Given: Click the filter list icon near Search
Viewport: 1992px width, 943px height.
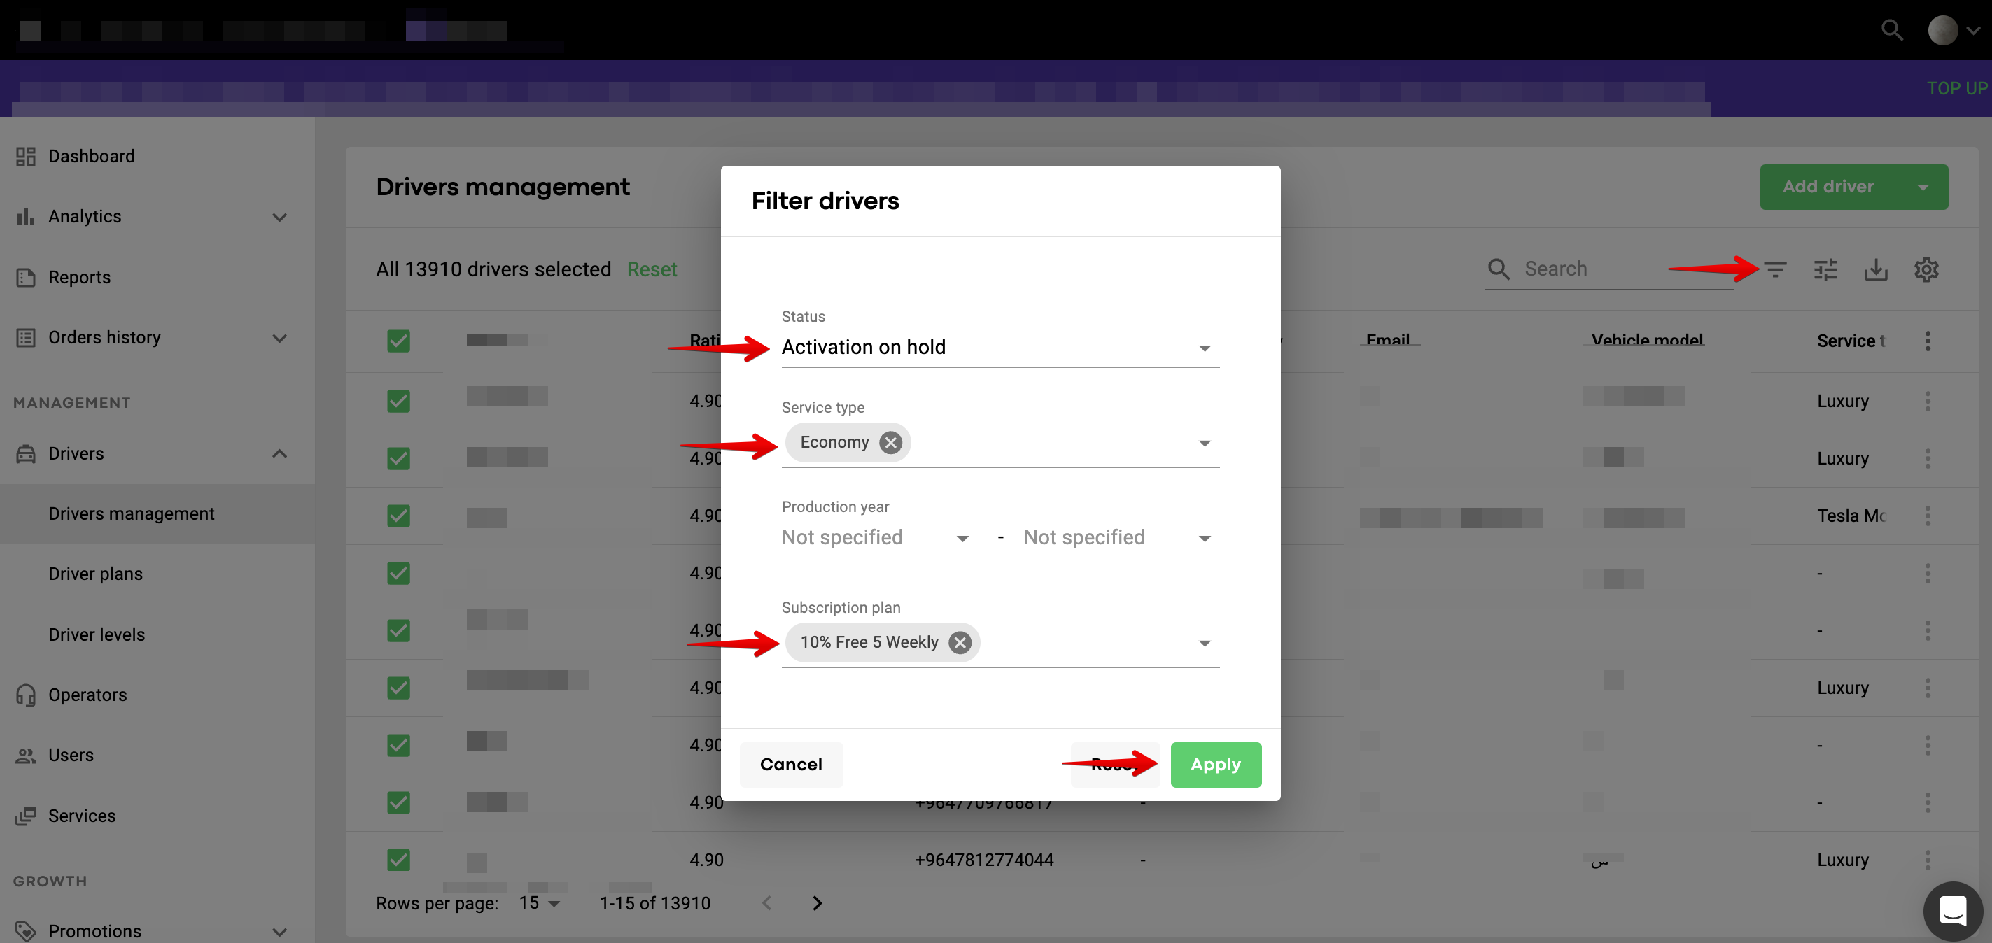Looking at the screenshot, I should click(1775, 270).
